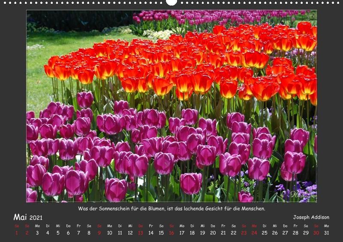Click the year "2021" beside Mai
The image size is (343, 242).
36,218
